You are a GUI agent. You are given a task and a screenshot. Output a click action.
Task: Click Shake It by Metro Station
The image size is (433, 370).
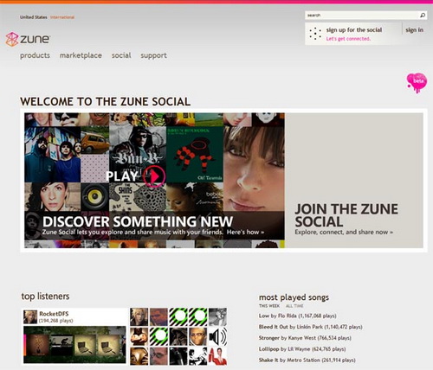[x=307, y=360]
